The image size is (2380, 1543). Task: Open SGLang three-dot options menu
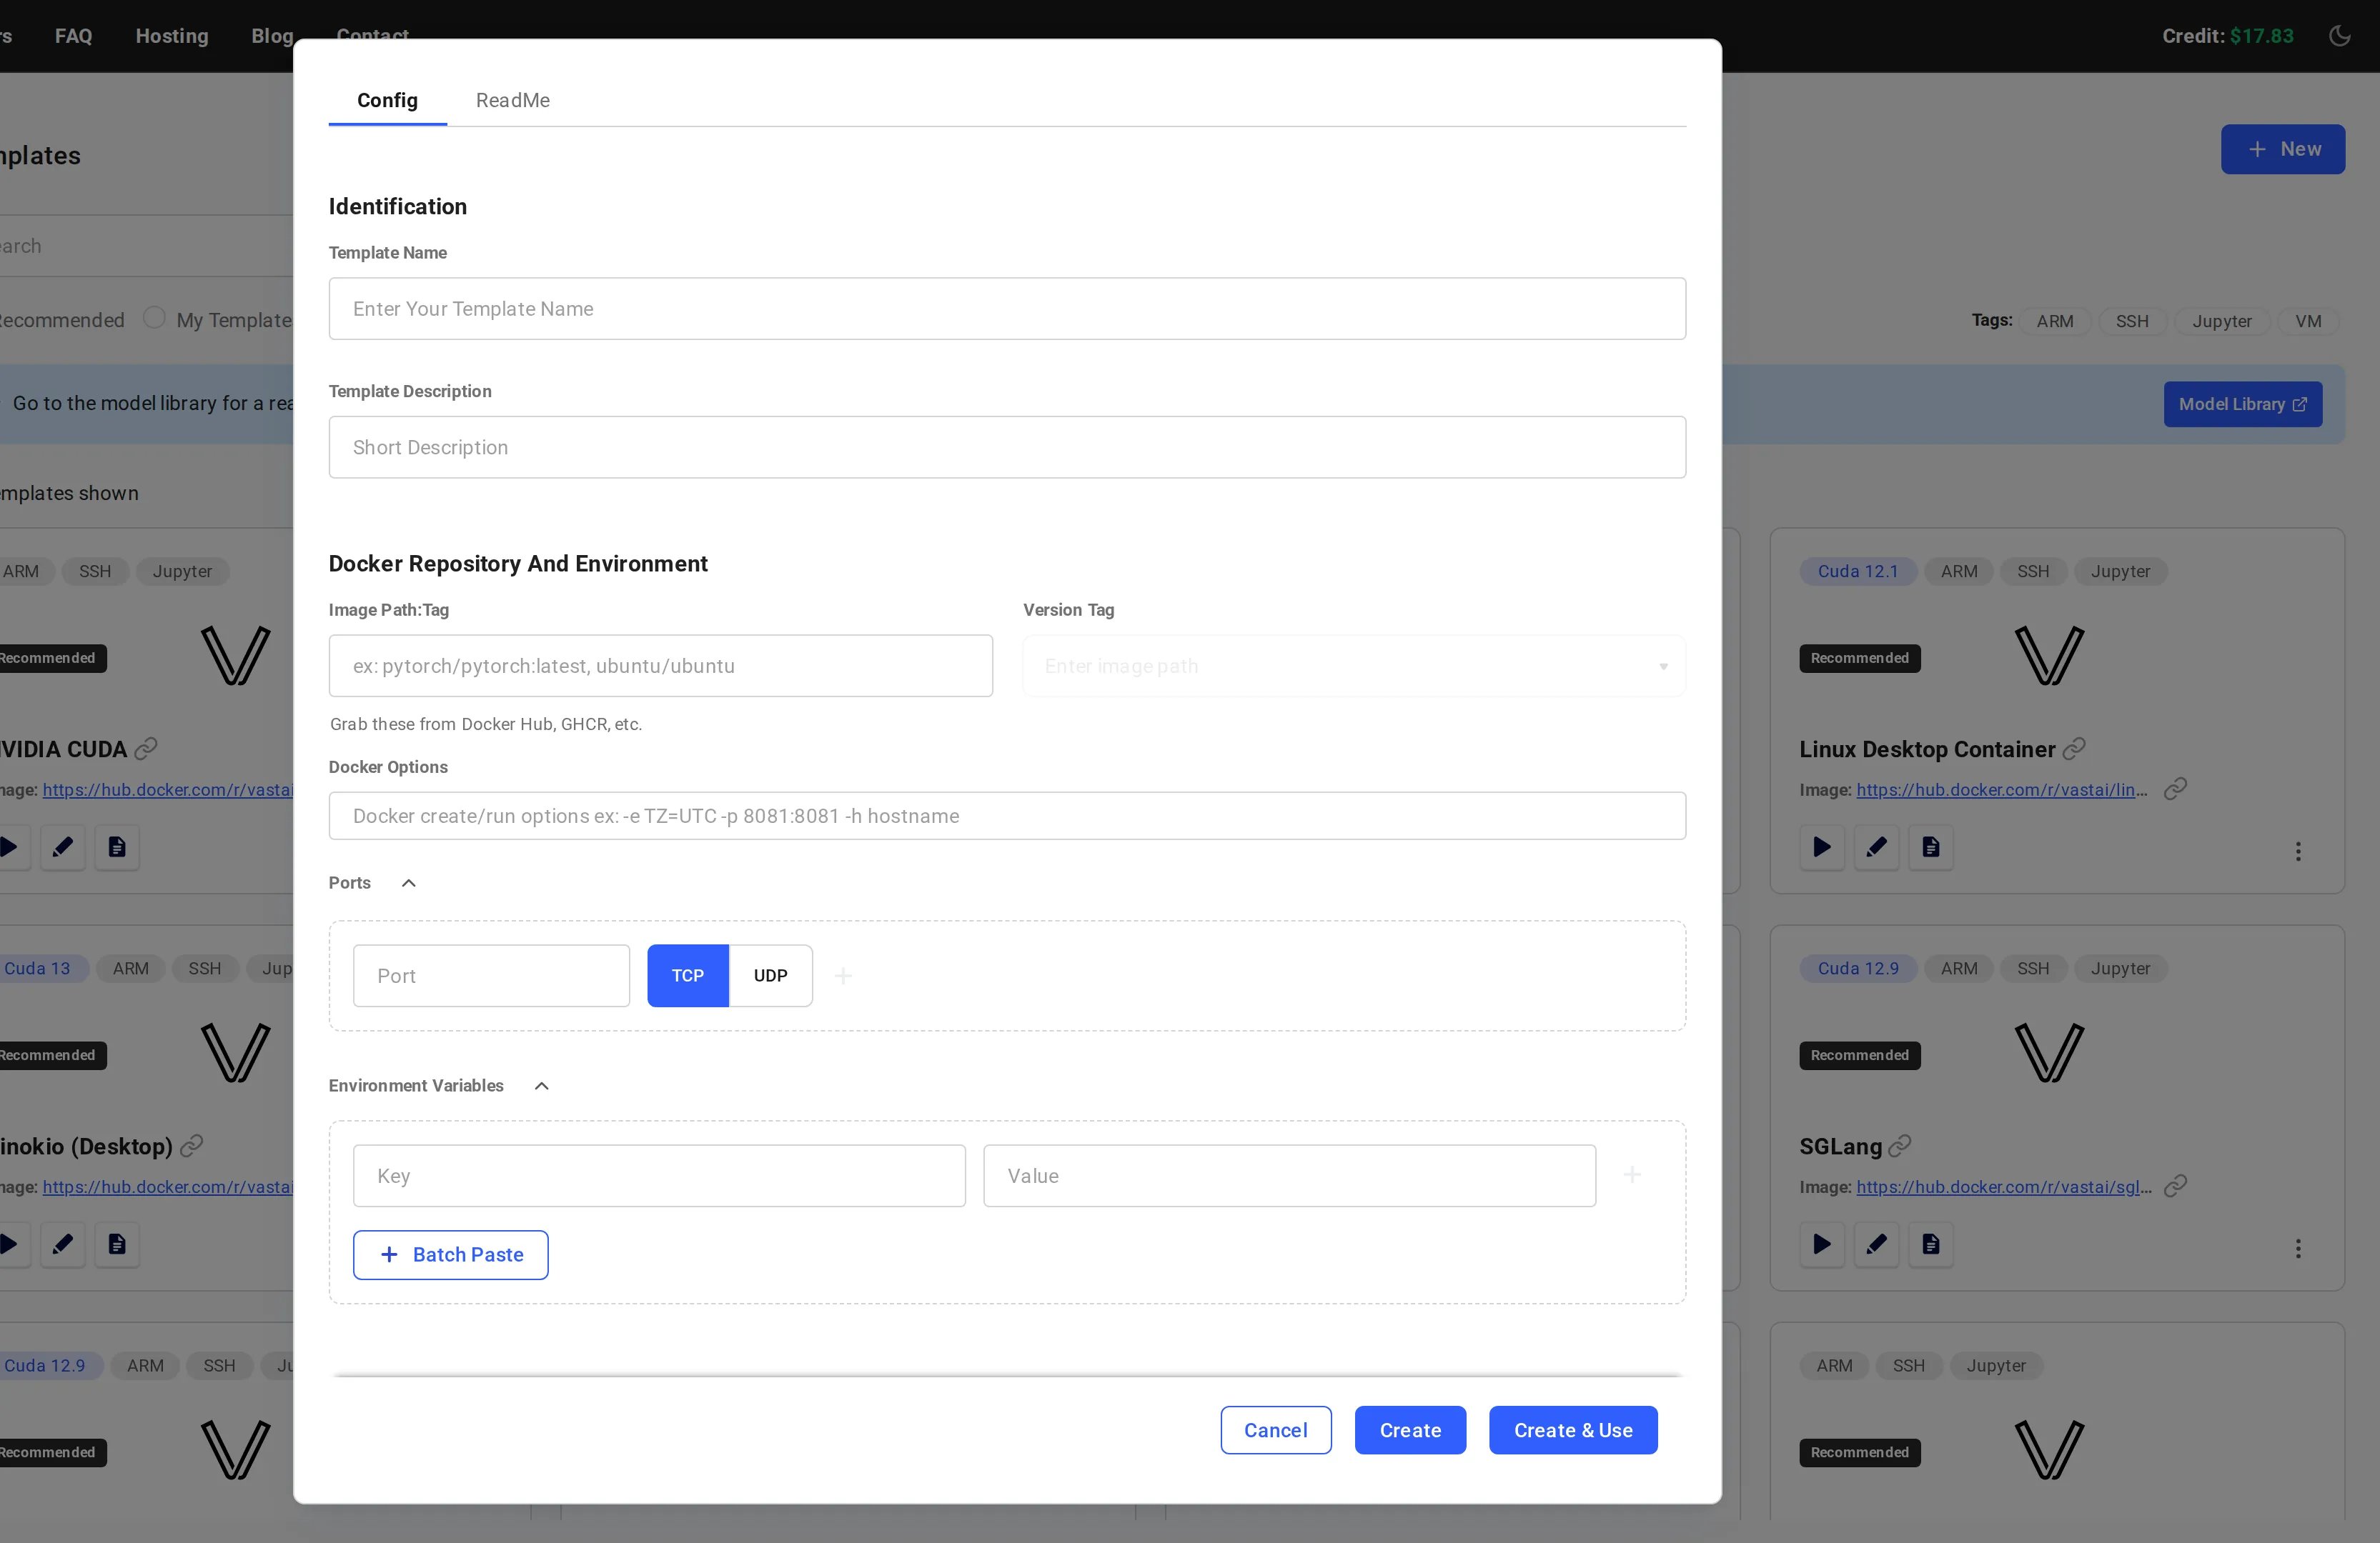[2298, 1248]
